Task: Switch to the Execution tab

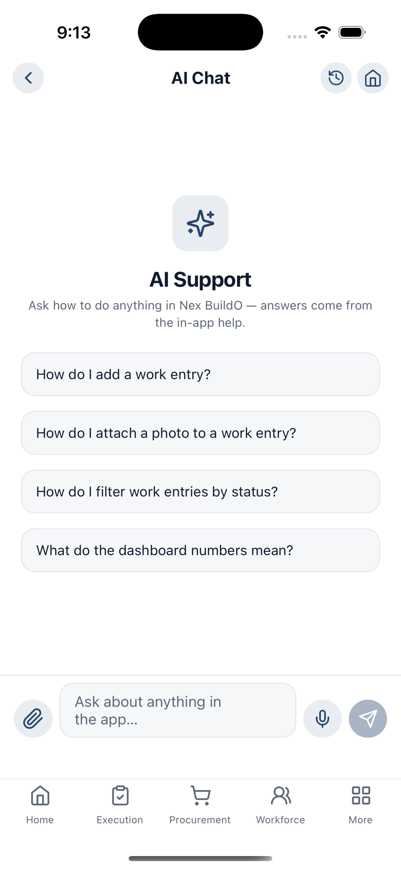Action: click(x=120, y=805)
